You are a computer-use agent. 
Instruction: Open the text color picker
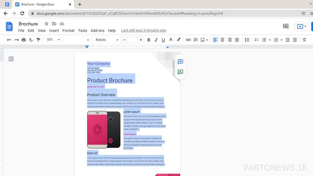tap(171, 40)
